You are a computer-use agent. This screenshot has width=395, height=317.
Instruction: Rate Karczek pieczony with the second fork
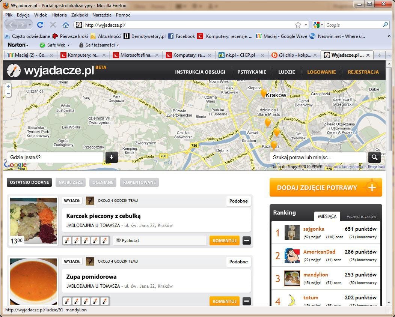[76, 241]
